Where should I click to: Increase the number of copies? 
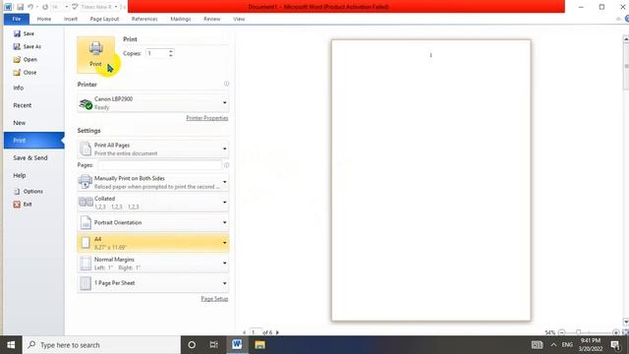(x=171, y=51)
